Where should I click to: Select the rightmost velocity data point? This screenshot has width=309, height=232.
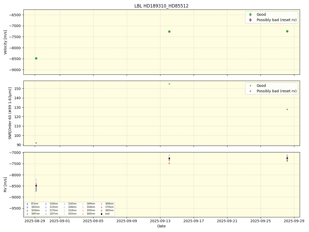[x=287, y=31]
